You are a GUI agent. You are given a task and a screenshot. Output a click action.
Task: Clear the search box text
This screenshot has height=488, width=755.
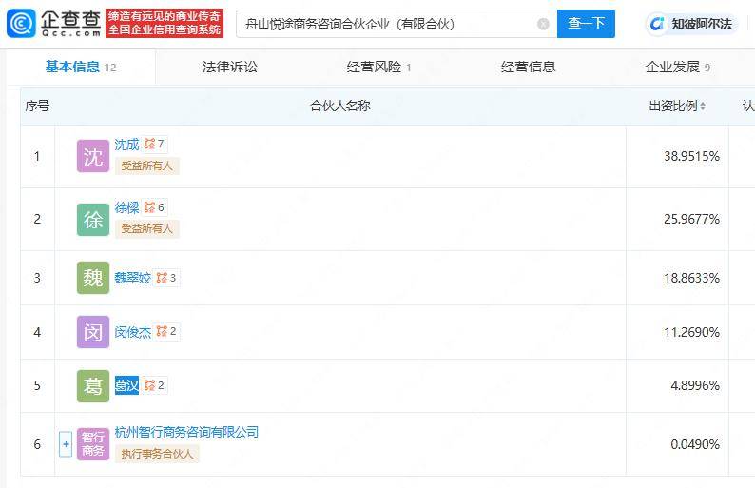pyautogui.click(x=543, y=24)
